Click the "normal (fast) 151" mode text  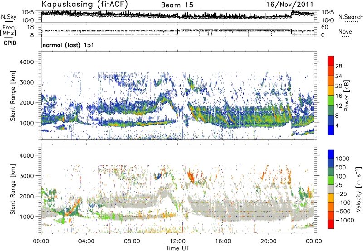(x=68, y=45)
